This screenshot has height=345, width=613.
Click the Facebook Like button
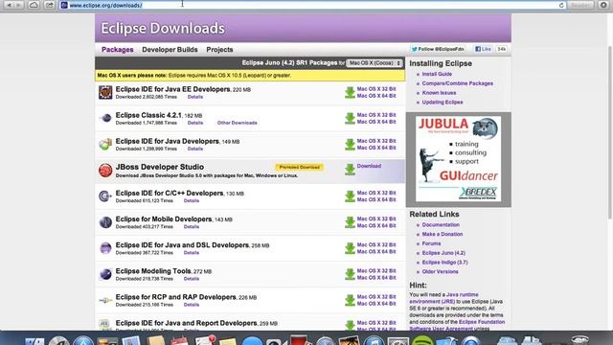point(483,49)
